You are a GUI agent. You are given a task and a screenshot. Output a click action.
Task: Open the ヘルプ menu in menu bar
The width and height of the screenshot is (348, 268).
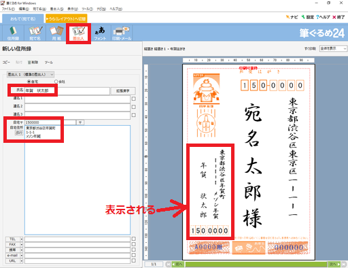(116, 9)
